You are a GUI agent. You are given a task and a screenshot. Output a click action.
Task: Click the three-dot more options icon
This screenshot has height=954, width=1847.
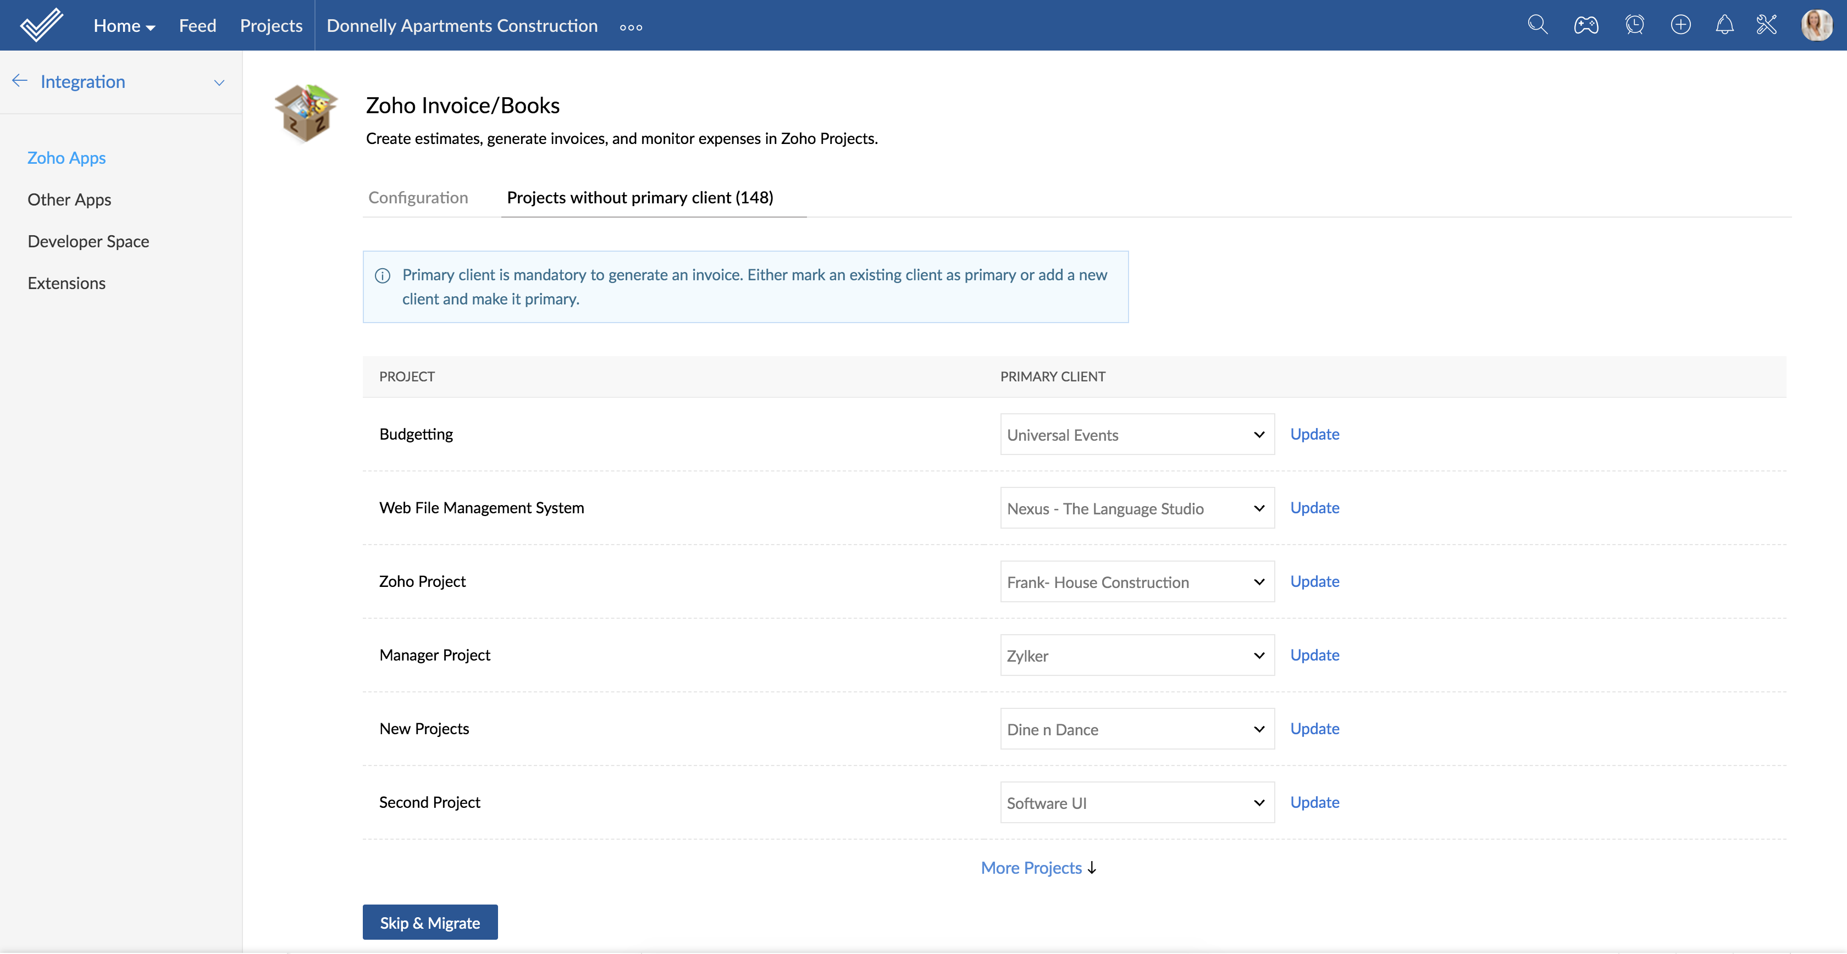[x=631, y=27]
